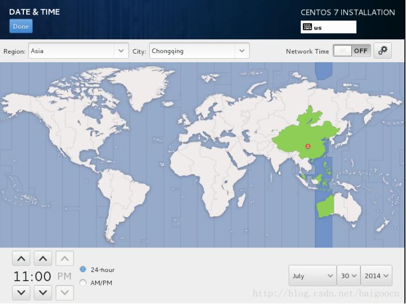406x304 pixels.
Task: Increase the minutes with up arrow
Action: (x=43, y=258)
